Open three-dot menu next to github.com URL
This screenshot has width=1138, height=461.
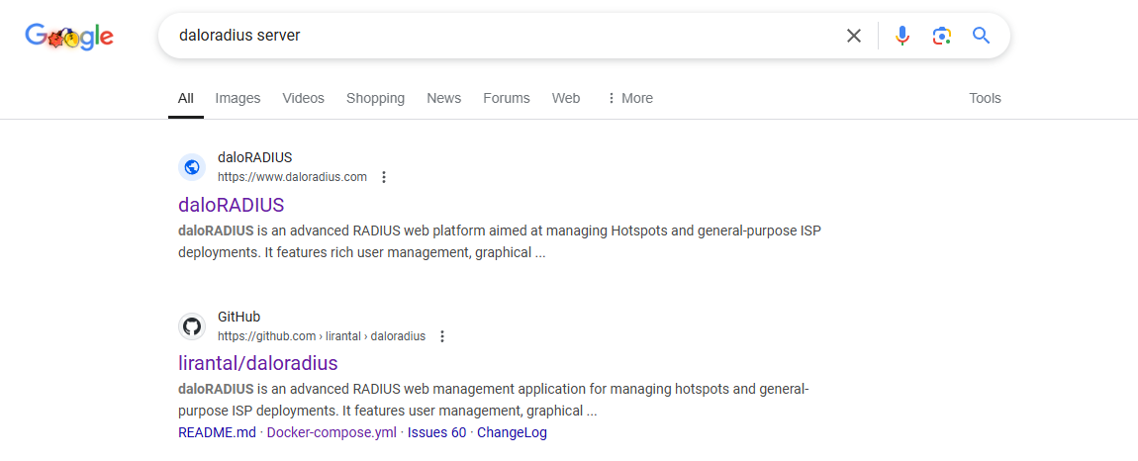coord(442,336)
